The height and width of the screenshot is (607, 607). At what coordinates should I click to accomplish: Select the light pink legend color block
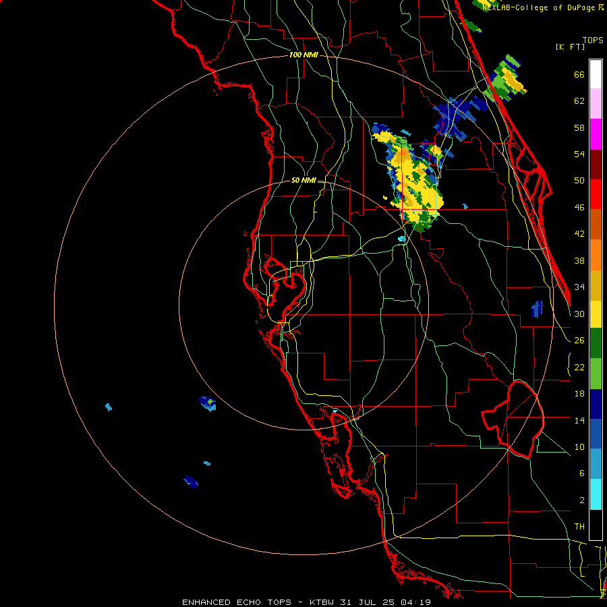[596, 103]
